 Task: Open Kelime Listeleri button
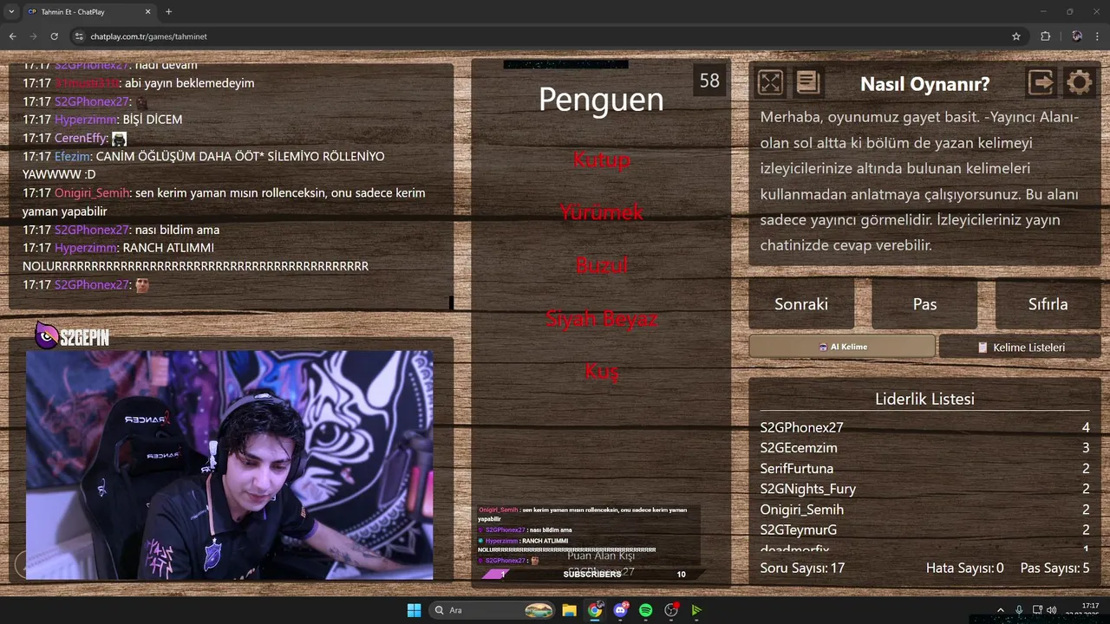1020,347
